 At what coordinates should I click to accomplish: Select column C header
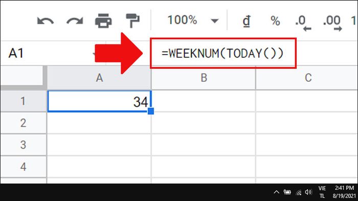[x=307, y=78]
